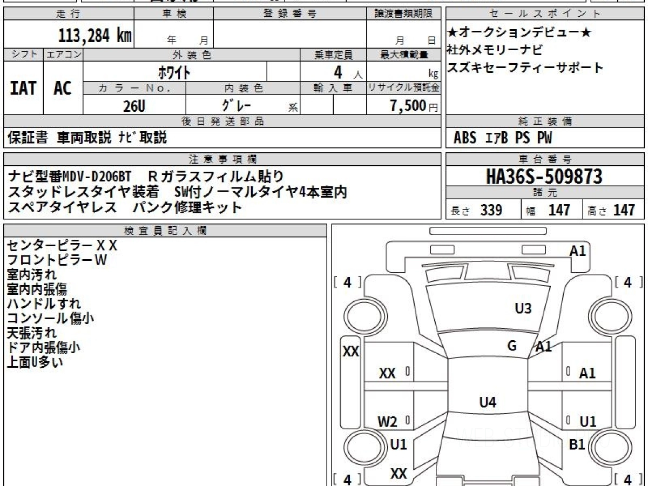The width and height of the screenshot is (648, 486).
Task: Click the mileage value 113,284 km
Action: coord(95,36)
